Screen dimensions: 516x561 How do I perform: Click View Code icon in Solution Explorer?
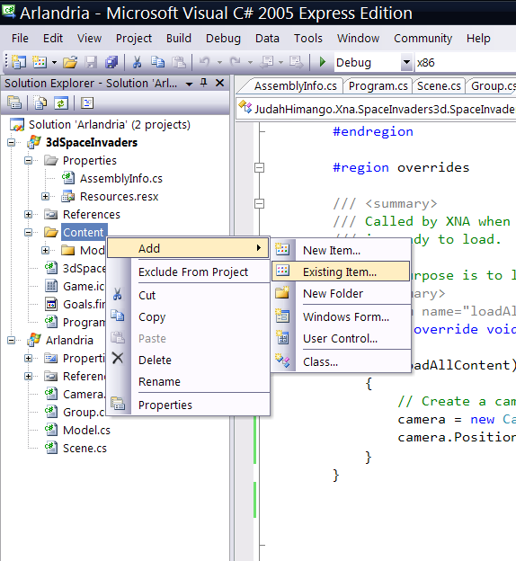tap(87, 103)
